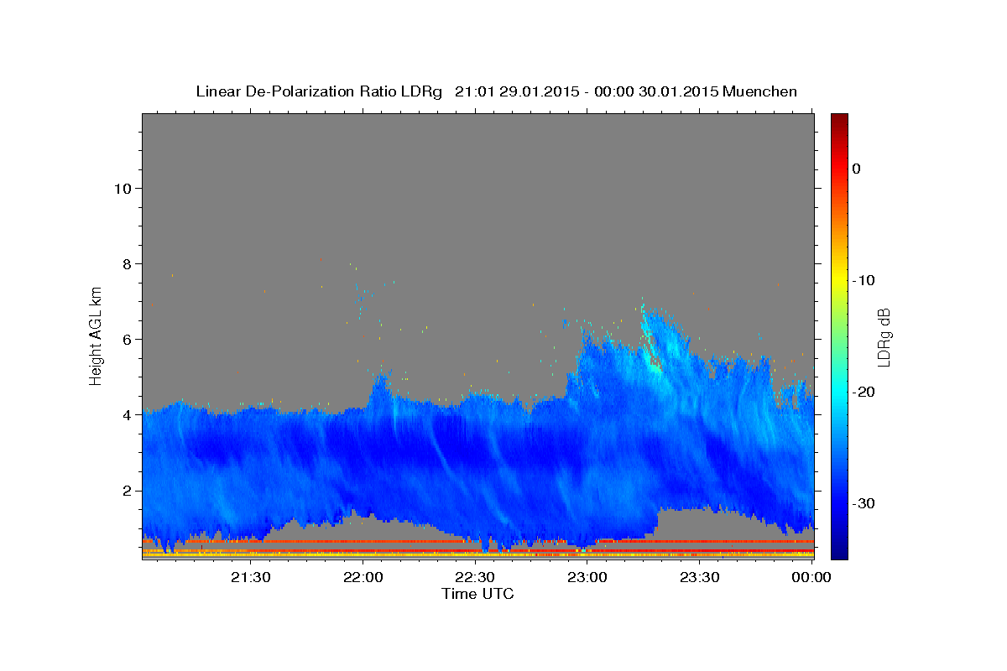This screenshot has height=671, width=1007.
Task: Click the colorbar value -10
Action: (864, 280)
